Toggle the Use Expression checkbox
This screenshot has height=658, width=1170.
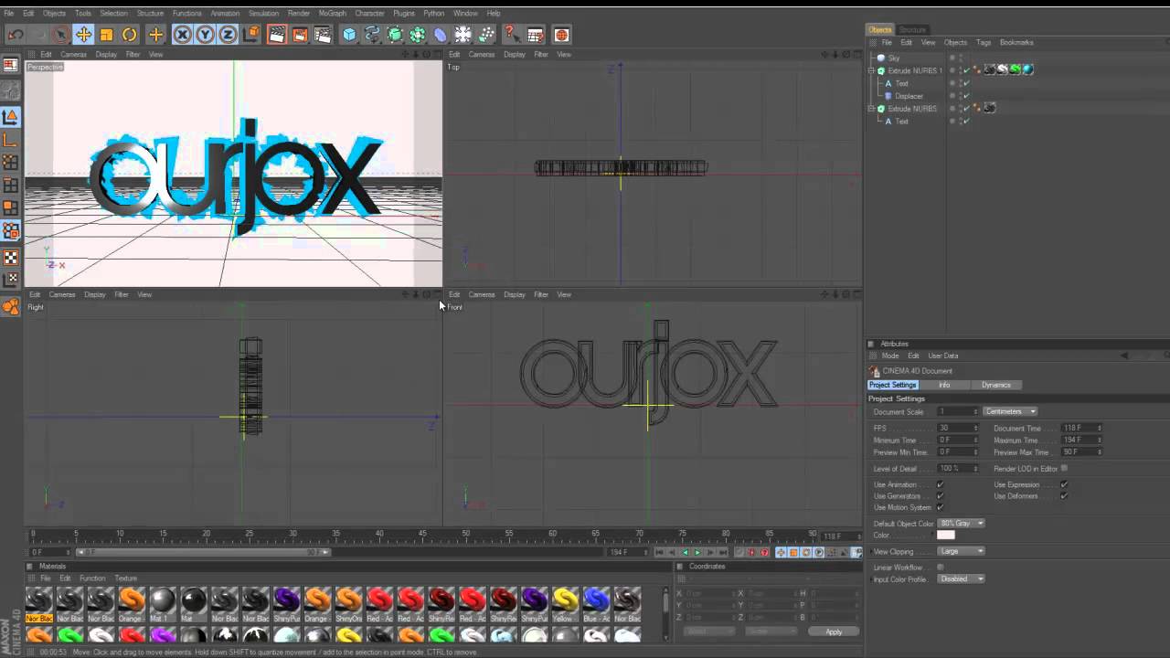(1064, 484)
